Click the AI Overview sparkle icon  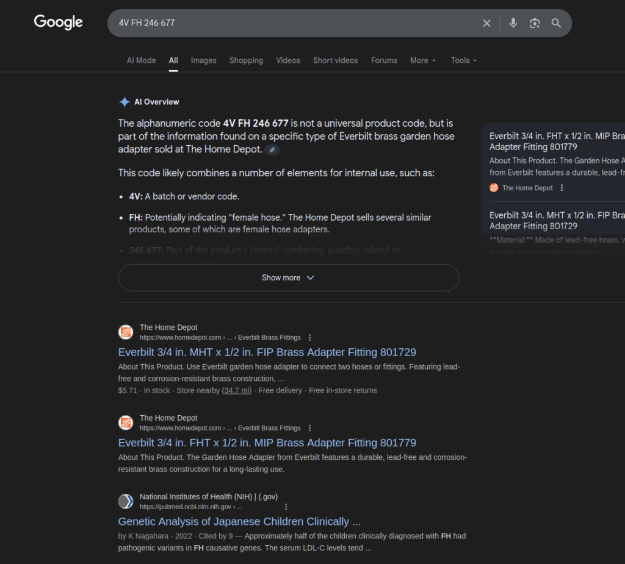coord(125,102)
